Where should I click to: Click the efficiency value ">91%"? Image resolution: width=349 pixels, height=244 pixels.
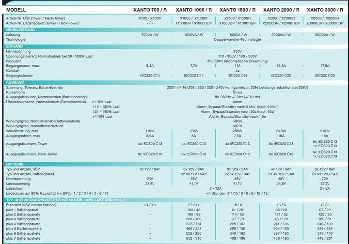237,121
